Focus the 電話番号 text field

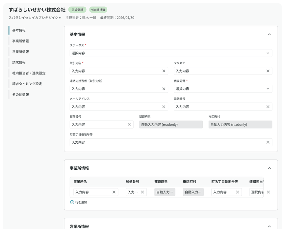click(x=223, y=107)
